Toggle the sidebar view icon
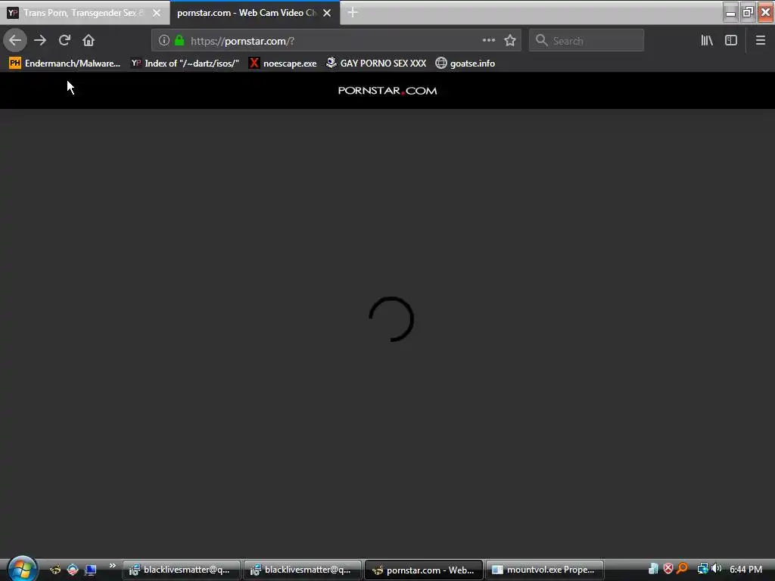 coord(731,41)
